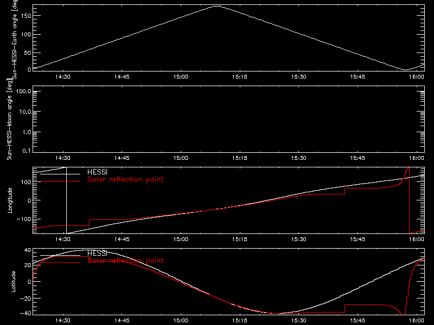The image size is (434, 325).
Task: Click 14:30 label under Moon angle plot
Action: tap(63, 158)
